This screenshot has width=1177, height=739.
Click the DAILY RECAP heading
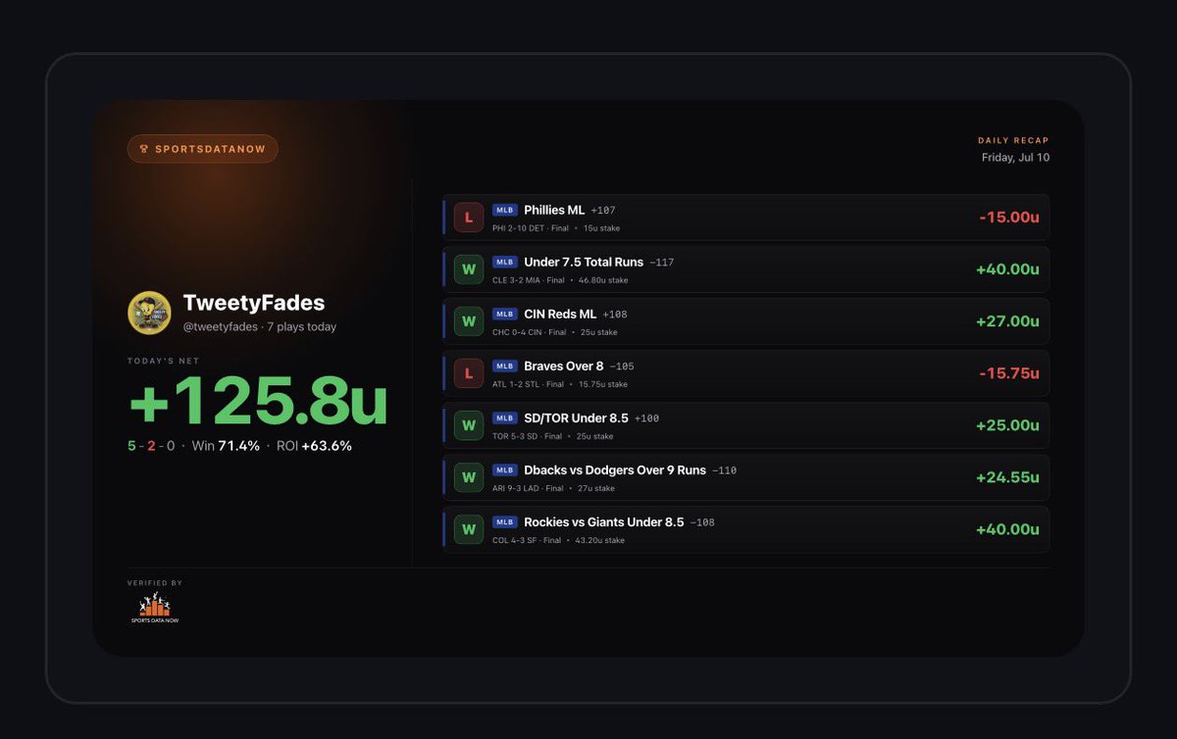pyautogui.click(x=1013, y=140)
